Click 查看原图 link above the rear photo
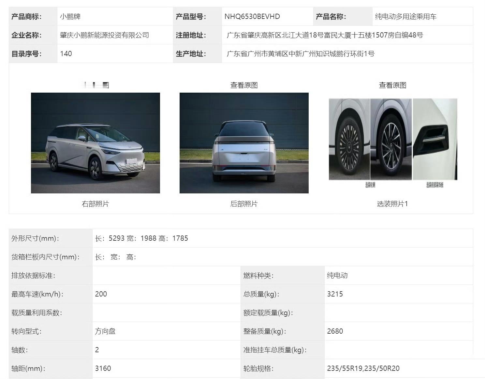Viewport: 485px width, 379px height. click(x=244, y=85)
